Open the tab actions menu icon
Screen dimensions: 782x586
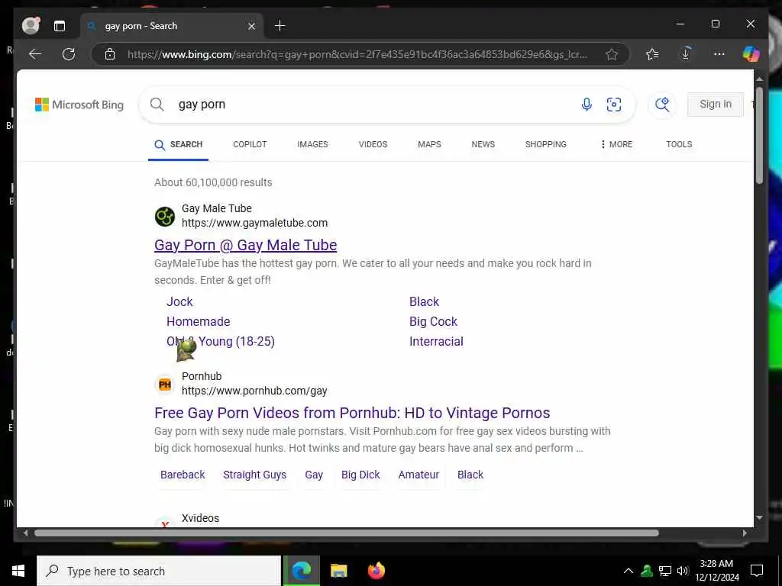coord(60,26)
